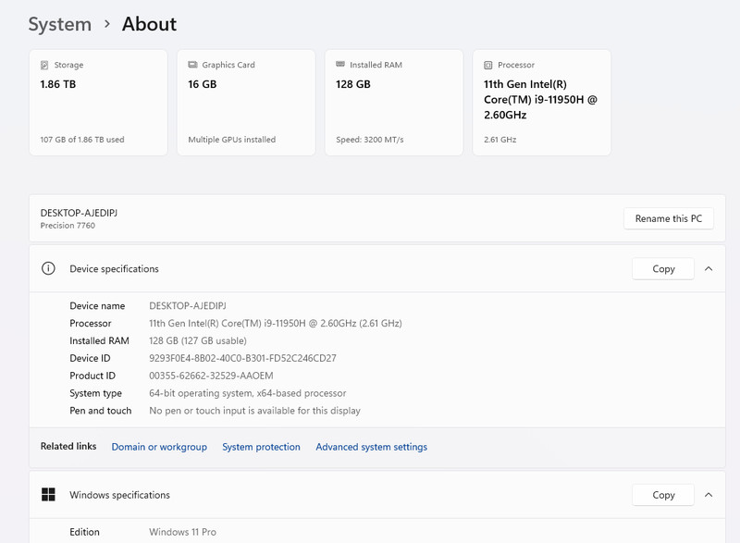Go back to System breadcrumb

(x=60, y=24)
